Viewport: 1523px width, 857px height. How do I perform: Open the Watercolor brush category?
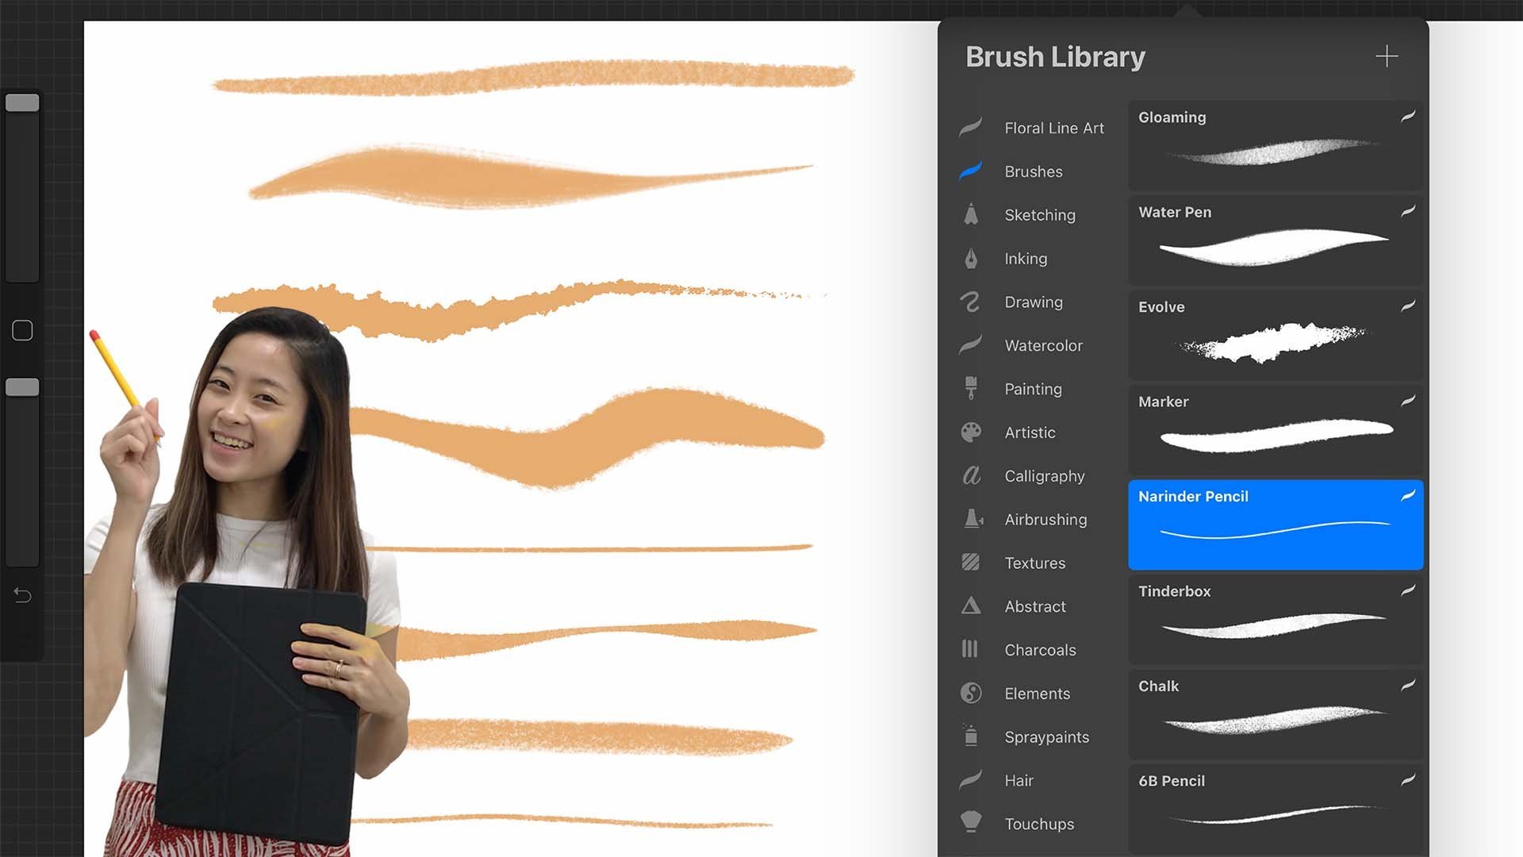(x=1042, y=345)
